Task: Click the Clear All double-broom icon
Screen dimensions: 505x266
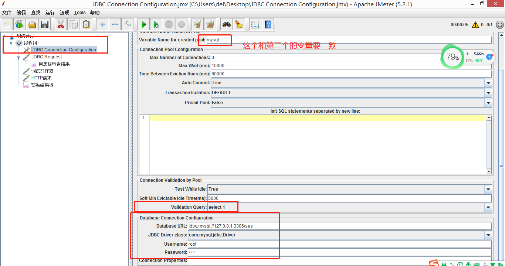Action: tap(210, 25)
